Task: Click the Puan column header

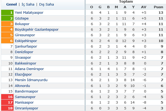Action: [158, 7]
